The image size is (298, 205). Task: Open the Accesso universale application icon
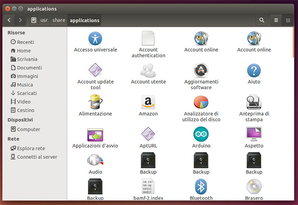point(95,39)
